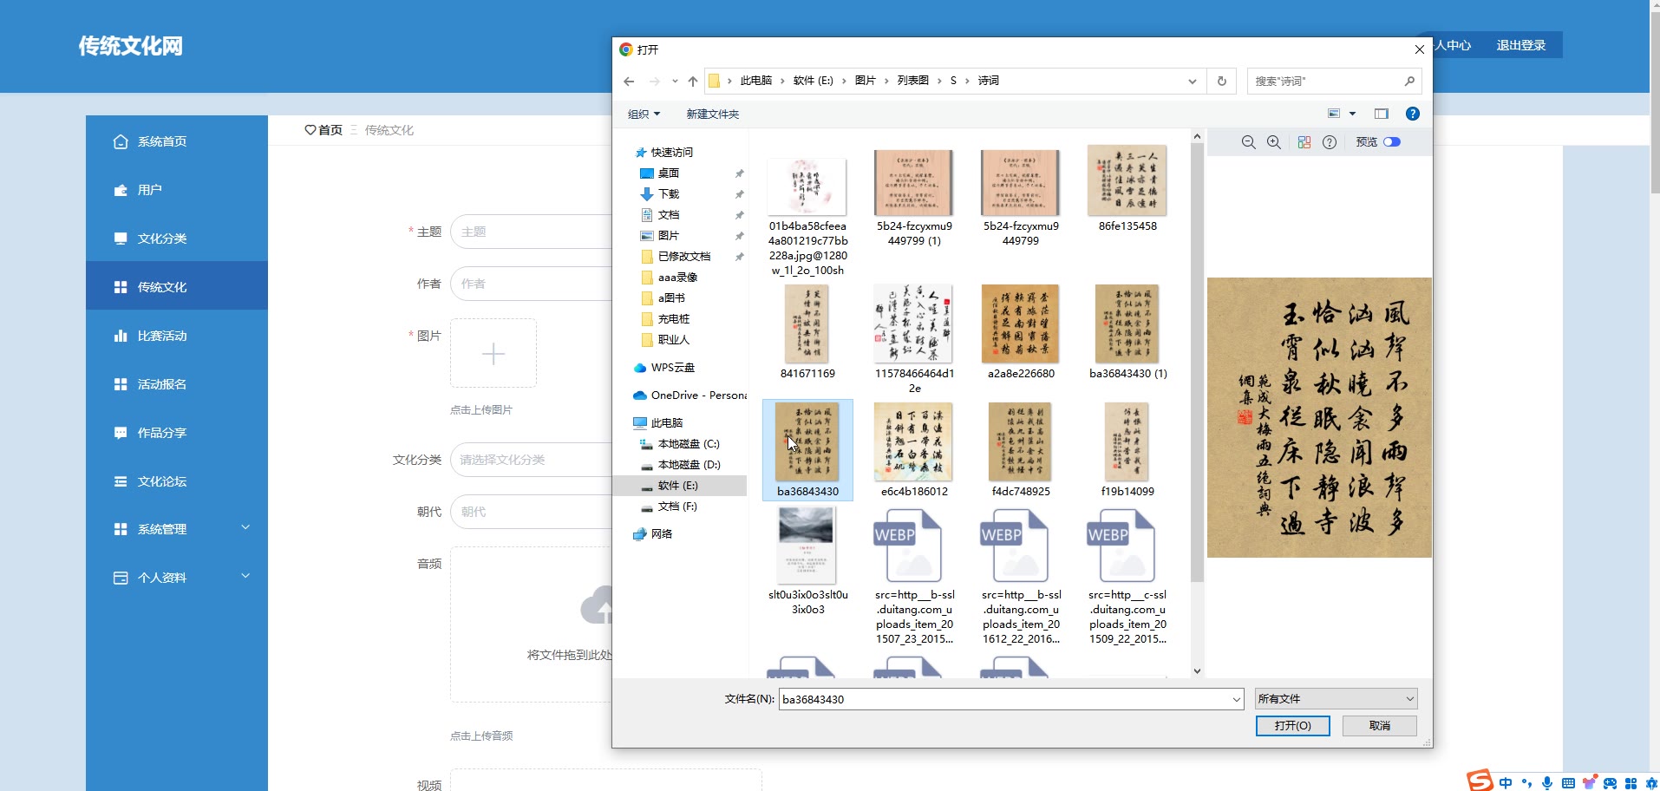Click the back arrow in file dialog

(629, 81)
